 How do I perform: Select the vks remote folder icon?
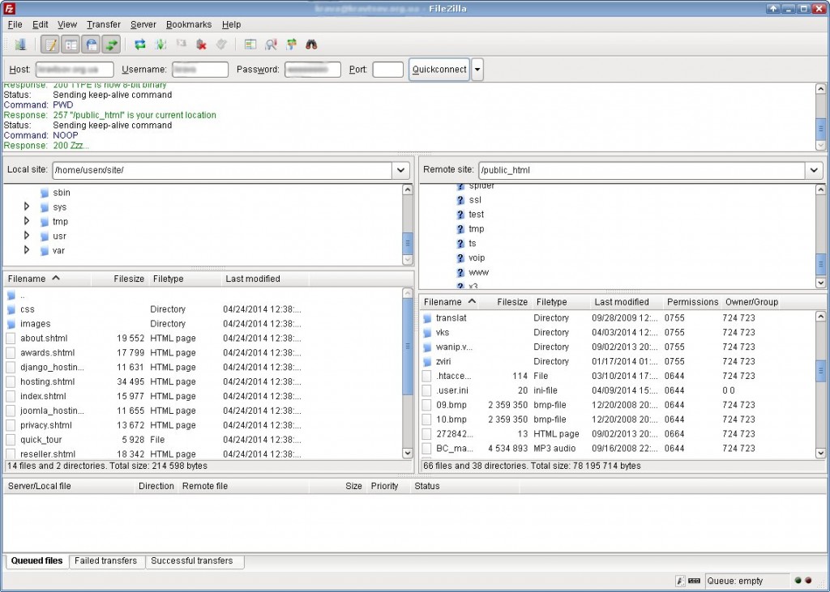pos(427,332)
